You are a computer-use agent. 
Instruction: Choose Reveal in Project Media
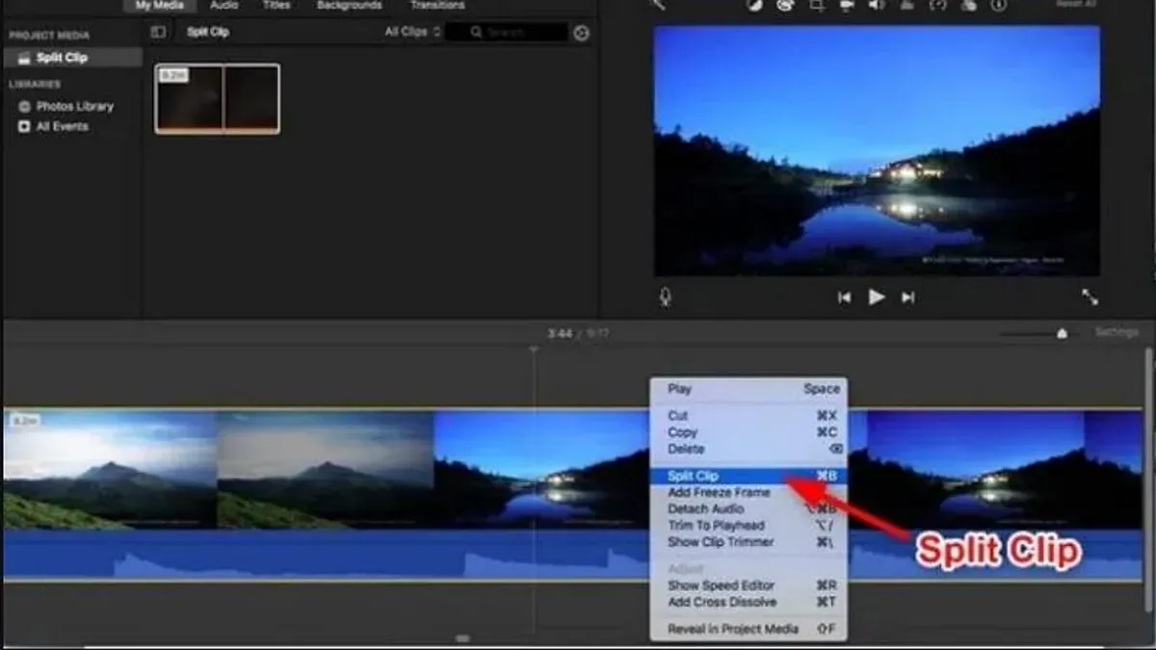coord(749,629)
